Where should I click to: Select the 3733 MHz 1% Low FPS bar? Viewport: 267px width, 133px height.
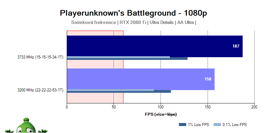tap(127, 59)
